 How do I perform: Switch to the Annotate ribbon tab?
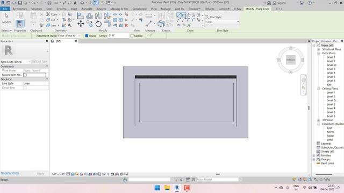[87, 9]
